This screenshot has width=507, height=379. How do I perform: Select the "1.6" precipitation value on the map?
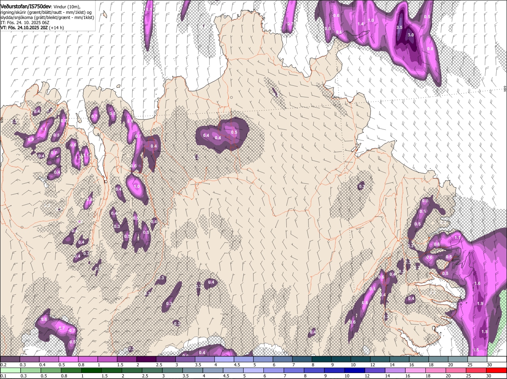[x=477, y=283]
